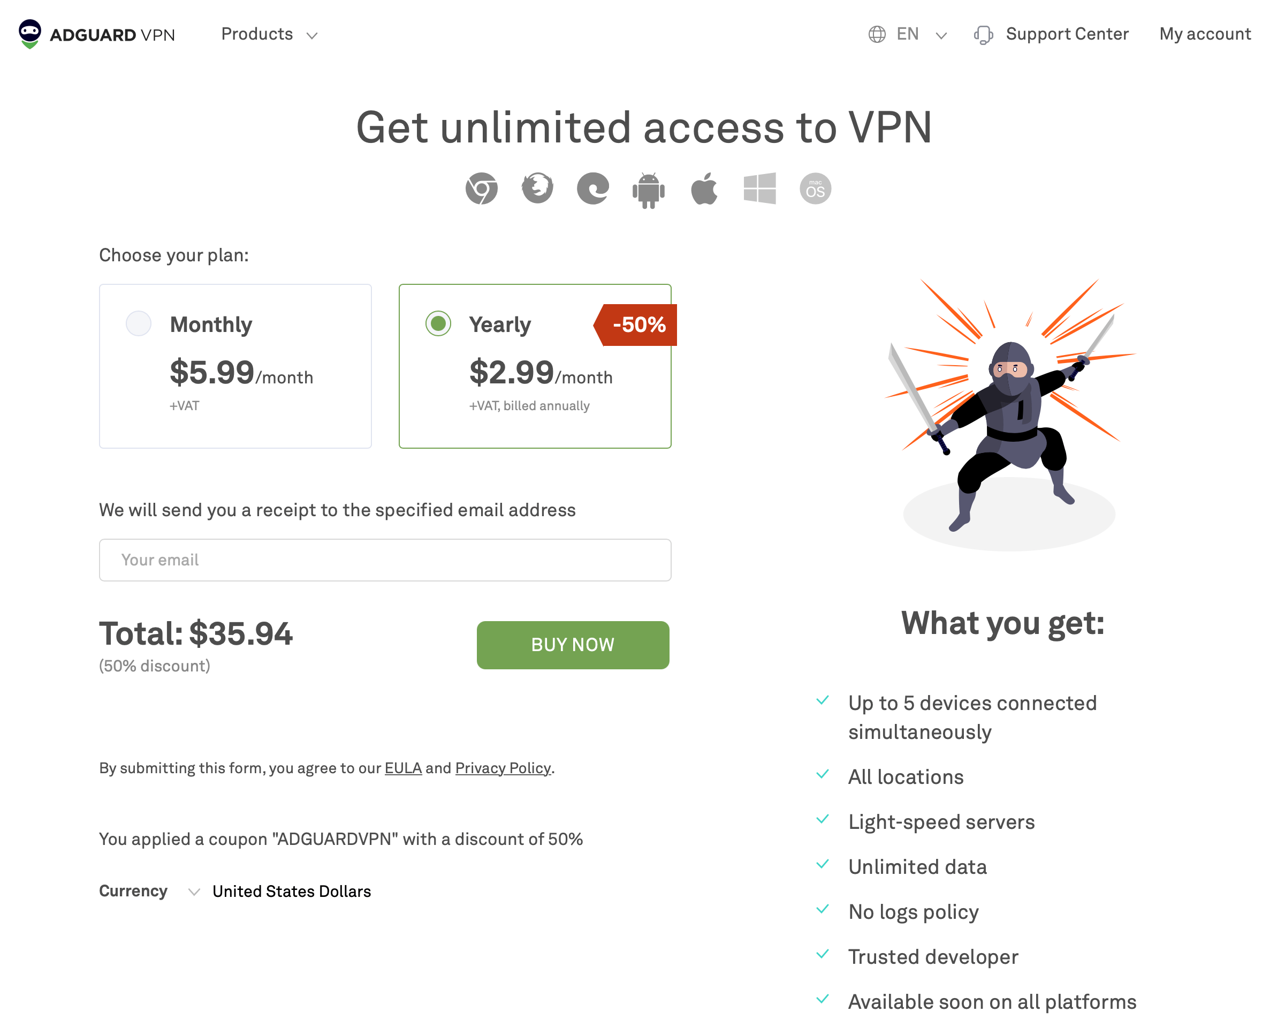The height and width of the screenshot is (1027, 1262).
Task: Open the Privacy Policy link
Action: pyautogui.click(x=501, y=768)
